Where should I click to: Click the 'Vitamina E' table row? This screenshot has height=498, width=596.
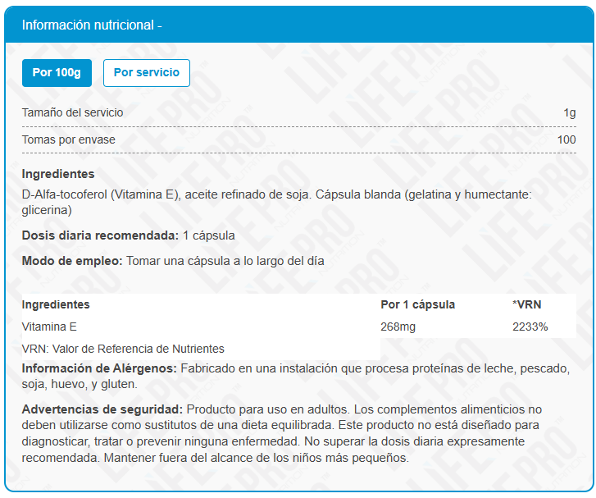click(x=49, y=327)
